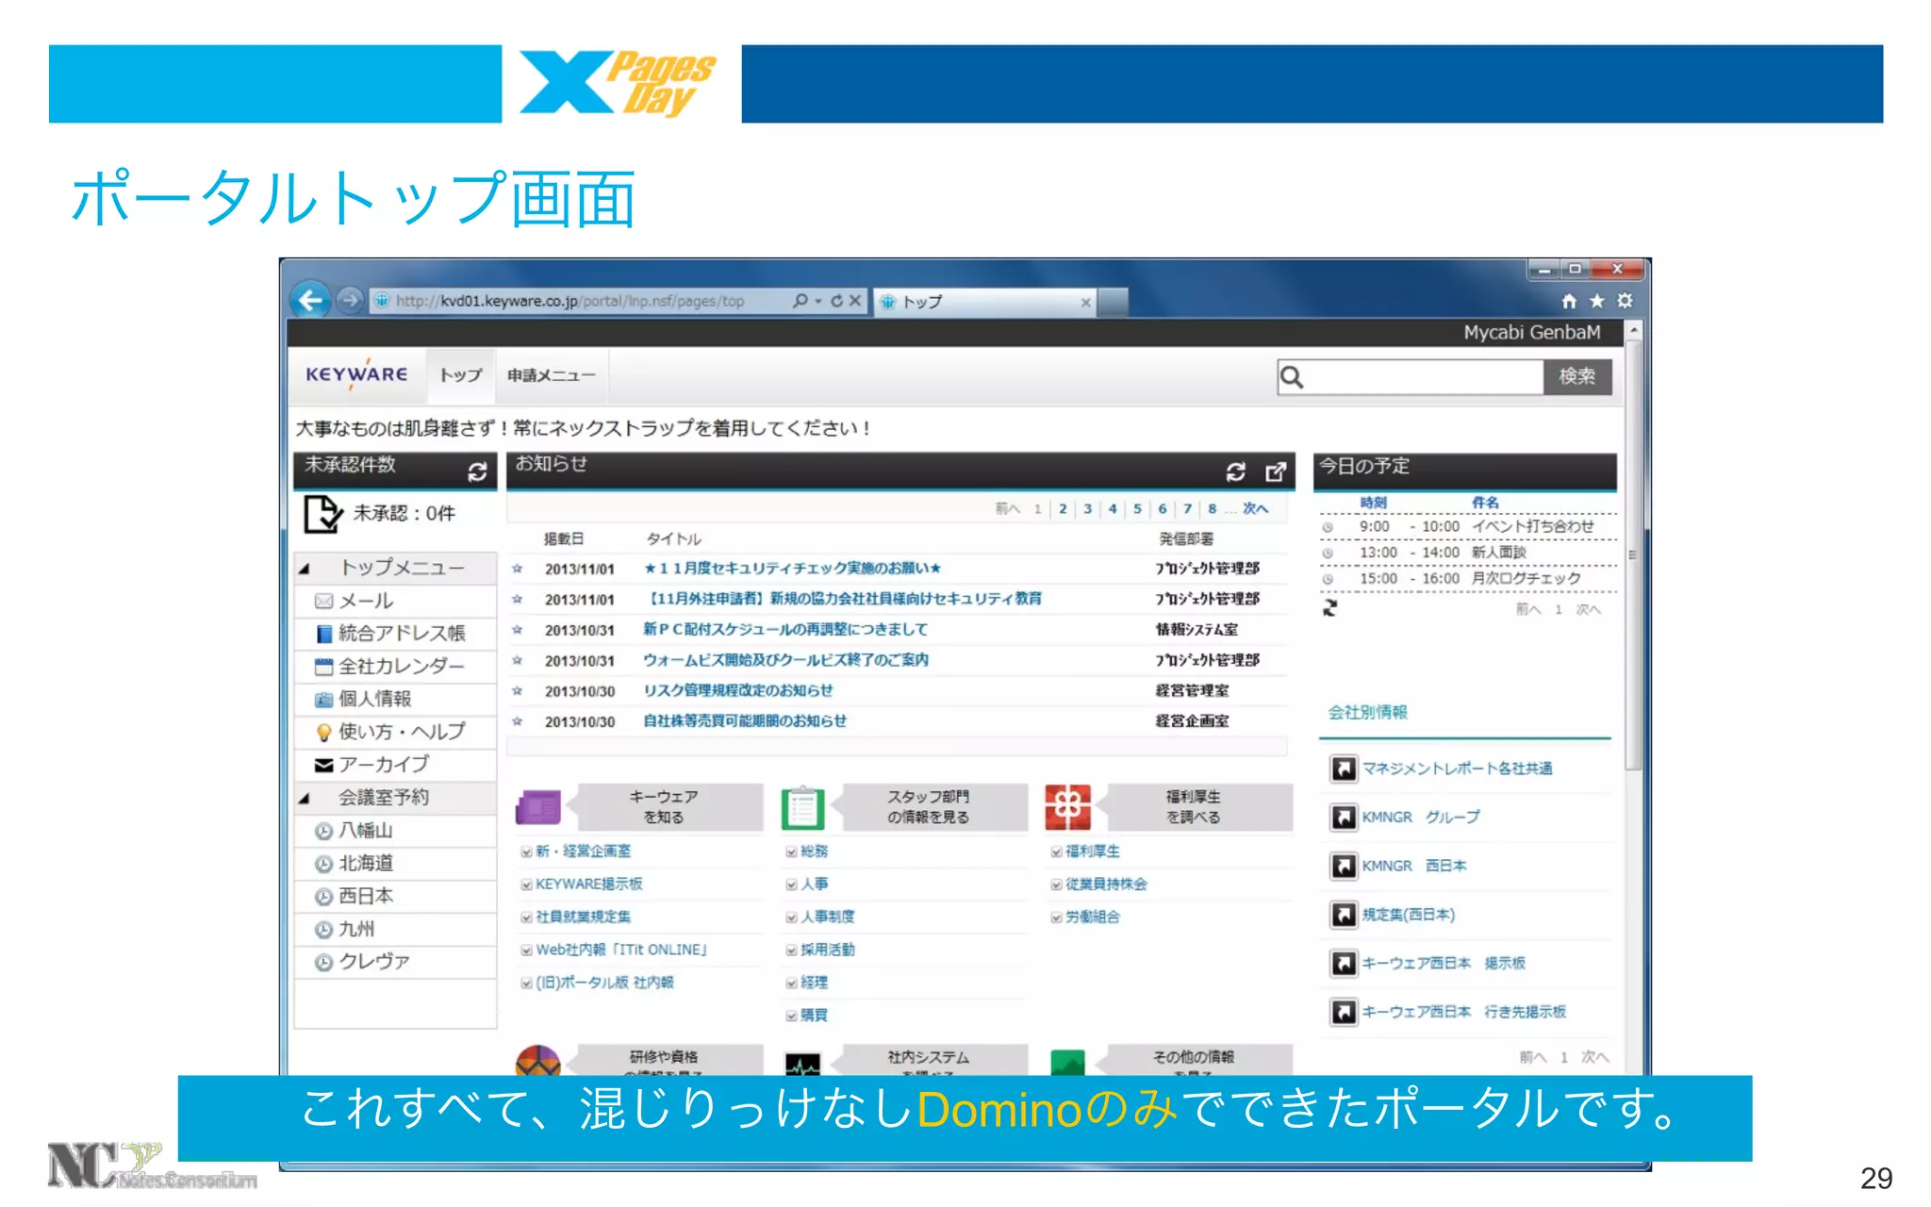This screenshot has width=1931, height=1207.
Task: Click the browser forward arrow button
Action: point(350,301)
